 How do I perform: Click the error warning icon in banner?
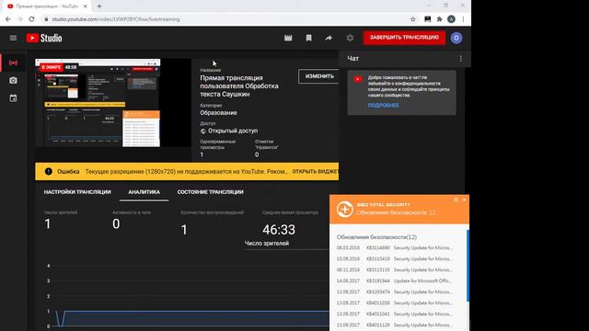pyautogui.click(x=49, y=172)
